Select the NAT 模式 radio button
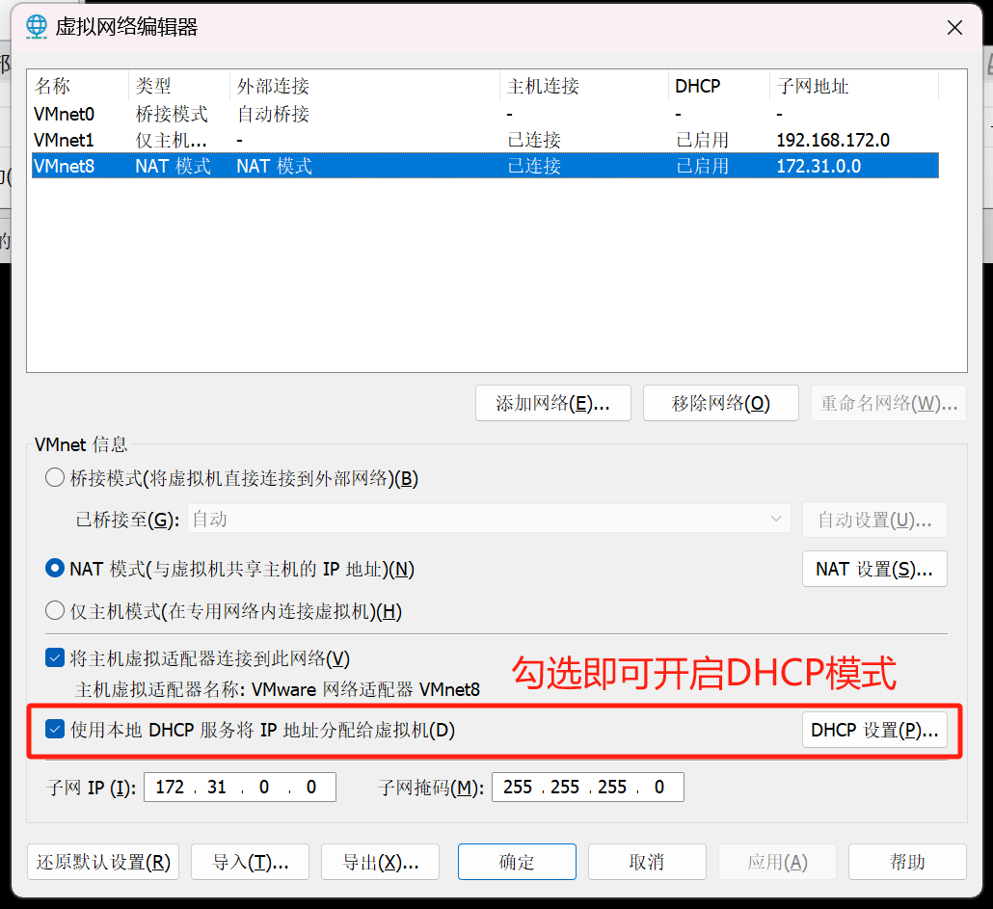Screen dimensions: 993x909 tap(55, 569)
